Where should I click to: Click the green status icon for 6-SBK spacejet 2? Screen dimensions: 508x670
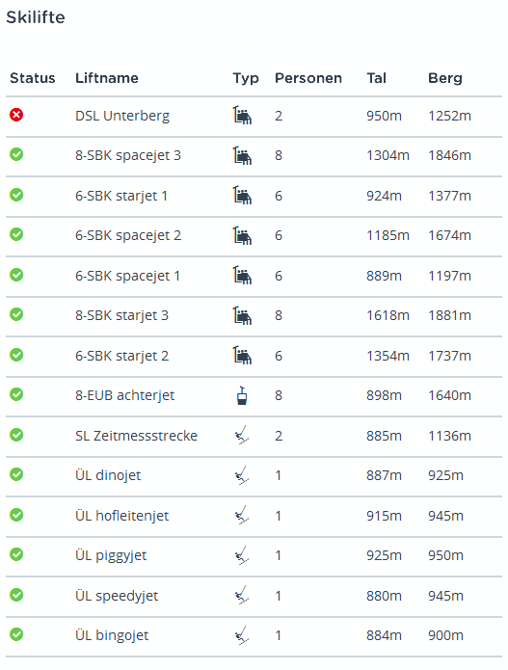pyautogui.click(x=16, y=234)
